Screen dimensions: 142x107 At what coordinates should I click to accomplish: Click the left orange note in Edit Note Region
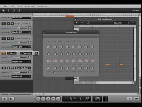pos(108,64)
